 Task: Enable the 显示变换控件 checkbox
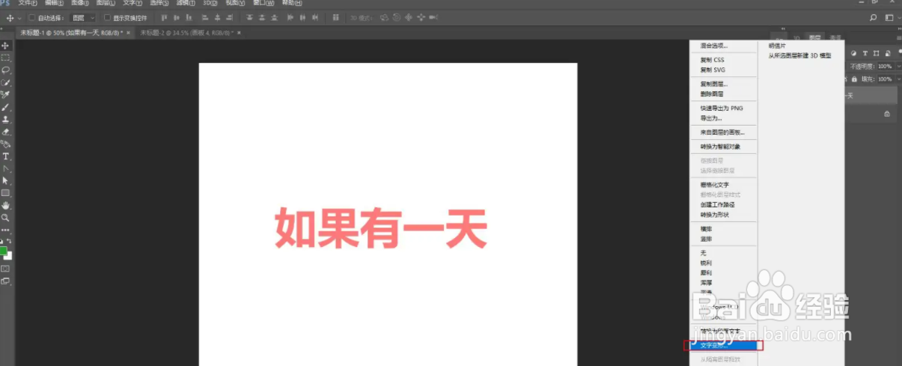tap(107, 17)
